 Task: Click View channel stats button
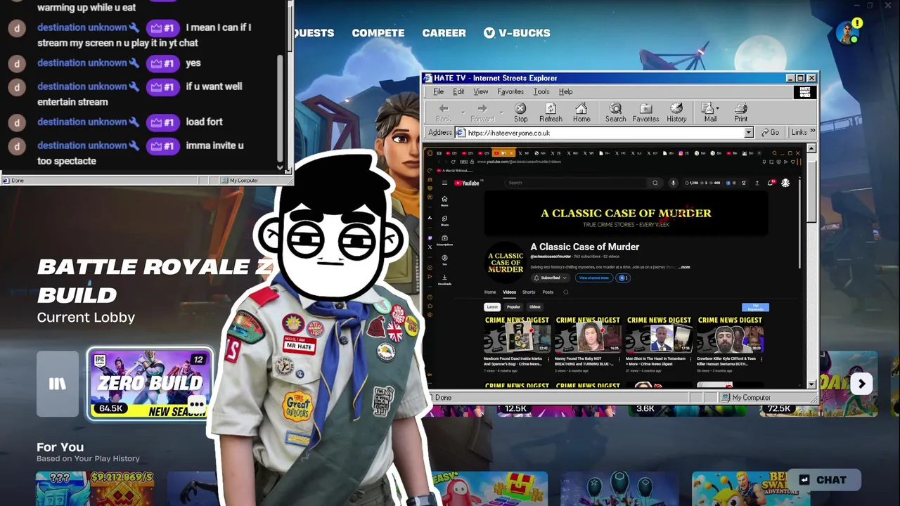pos(593,278)
